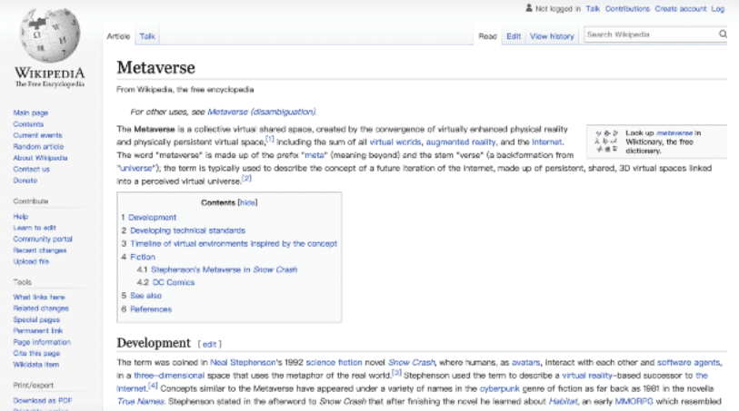Jump to 4 Fiction in contents
The image size is (739, 411).
pos(143,257)
